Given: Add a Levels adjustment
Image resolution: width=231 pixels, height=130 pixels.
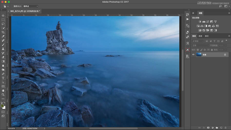Looking at the screenshot, I should click(204, 21).
